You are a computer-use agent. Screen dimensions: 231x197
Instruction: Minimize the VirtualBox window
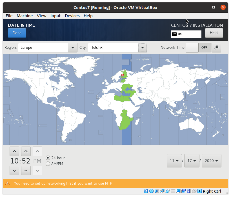click(x=204, y=7)
